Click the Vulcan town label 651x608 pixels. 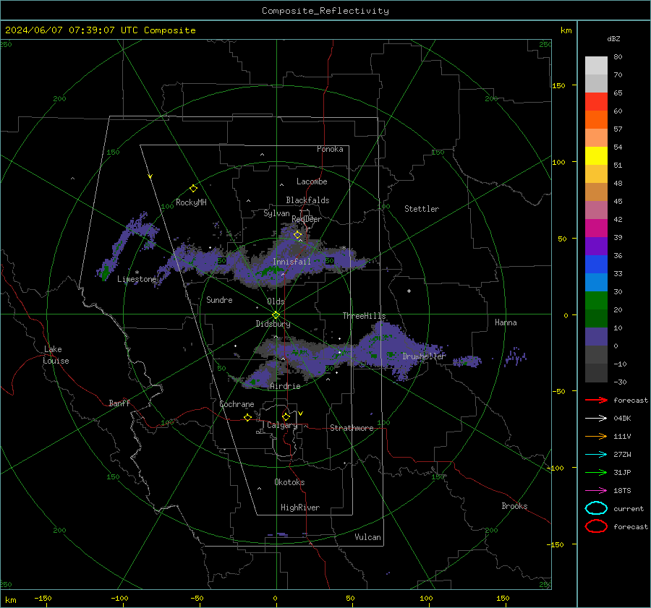pyautogui.click(x=368, y=537)
